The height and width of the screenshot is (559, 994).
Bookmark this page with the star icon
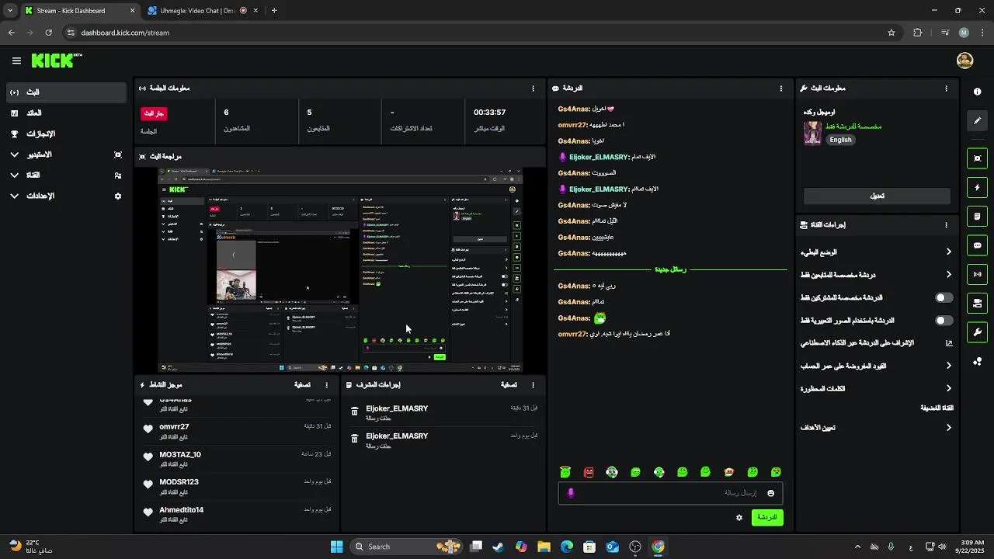pyautogui.click(x=891, y=33)
